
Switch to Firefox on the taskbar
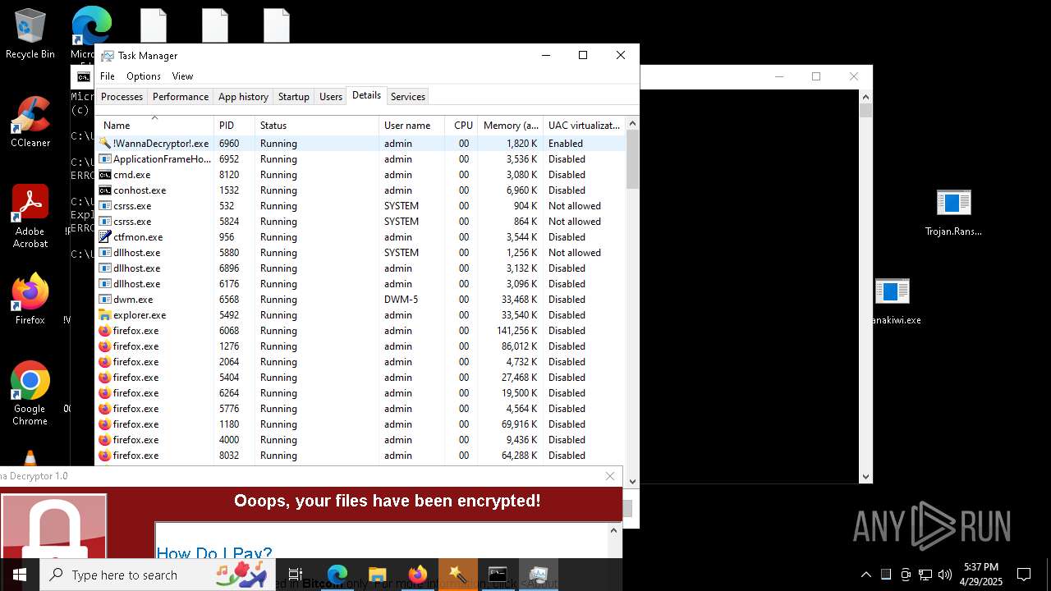pos(417,575)
